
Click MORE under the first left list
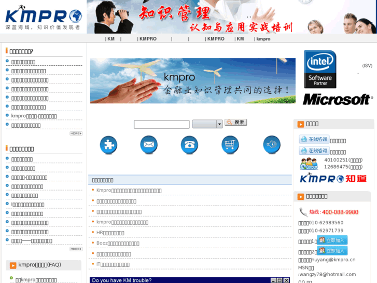tap(76, 133)
